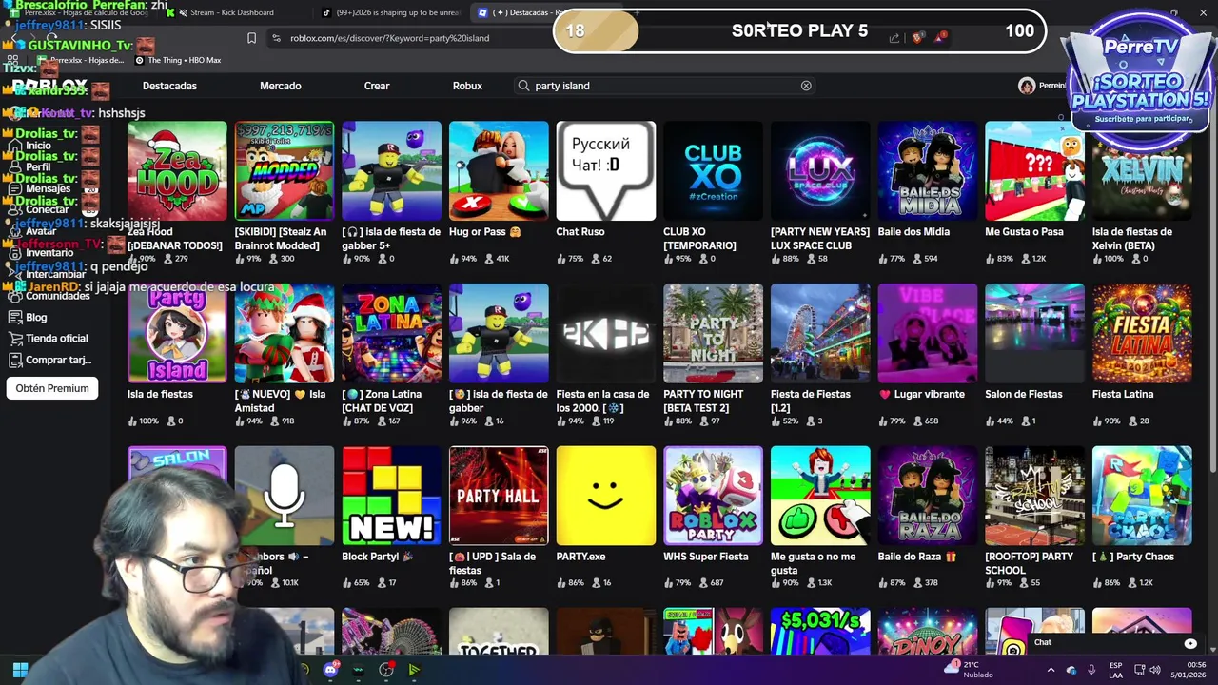Open Inicio in the Roblox sidebar
This screenshot has height=685, width=1218.
[38, 146]
